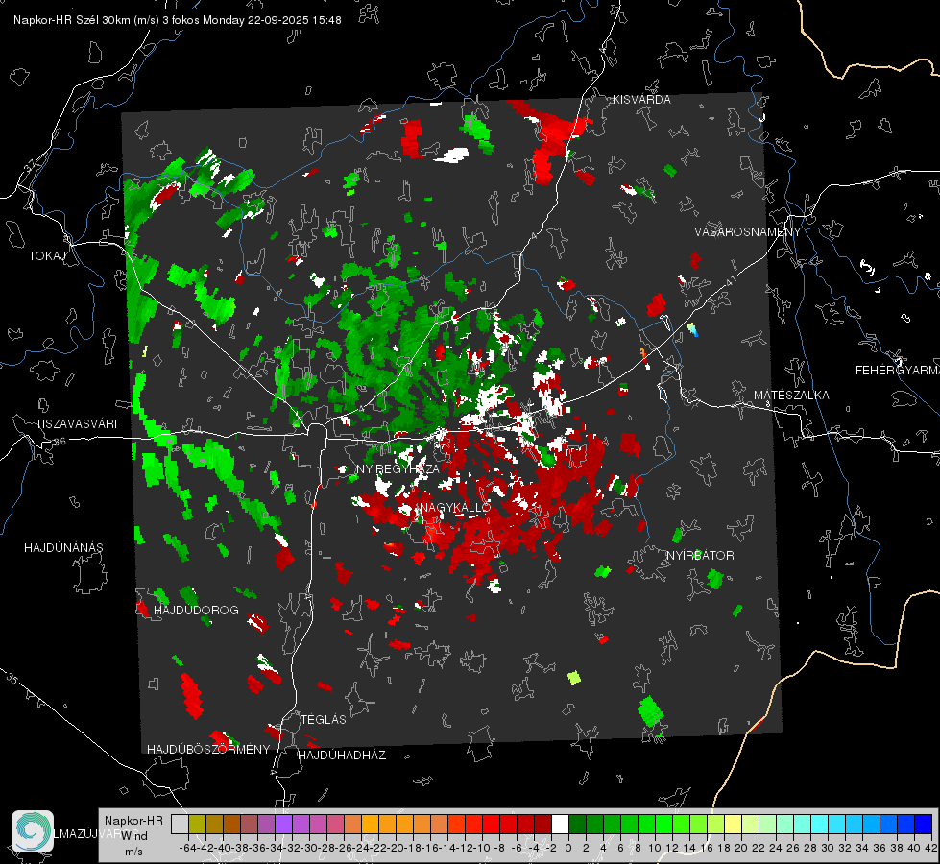Click the road number 41 near Vásárosnamény
This screenshot has width=940, height=864.
(730, 280)
